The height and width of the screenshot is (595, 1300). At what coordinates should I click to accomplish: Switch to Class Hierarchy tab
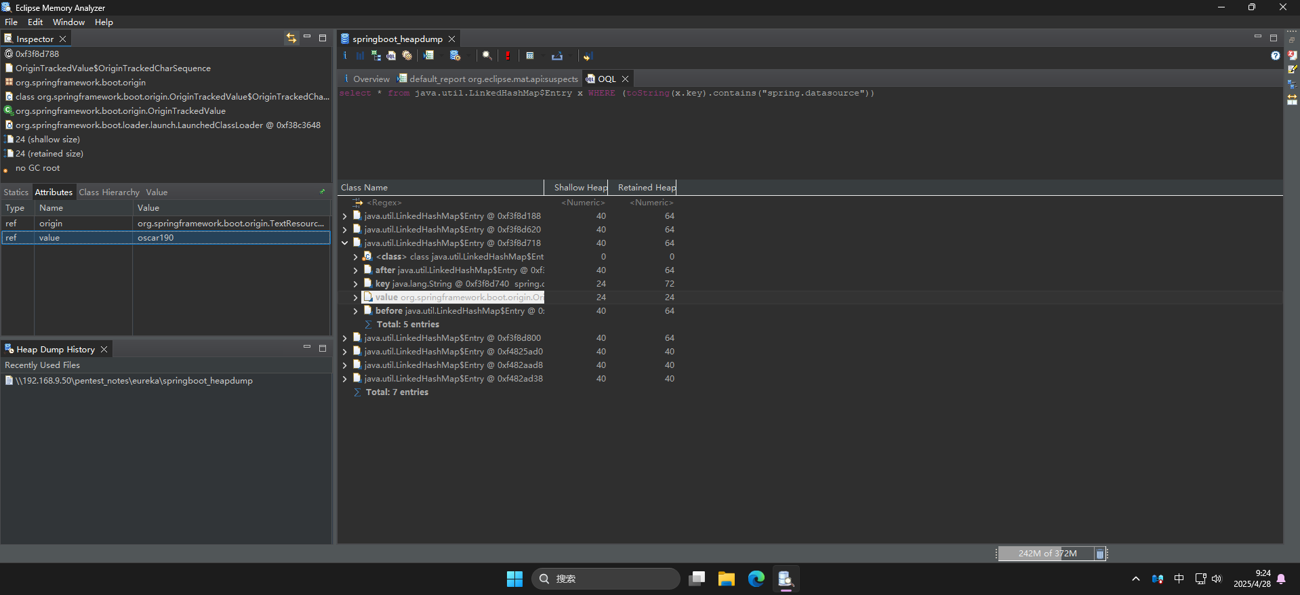pyautogui.click(x=108, y=192)
